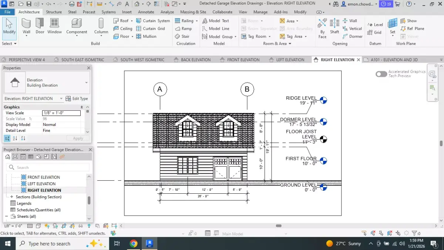444x250 pixels.
Task: Open the Floor tool dropdown arrow
Action: tap(132, 36)
